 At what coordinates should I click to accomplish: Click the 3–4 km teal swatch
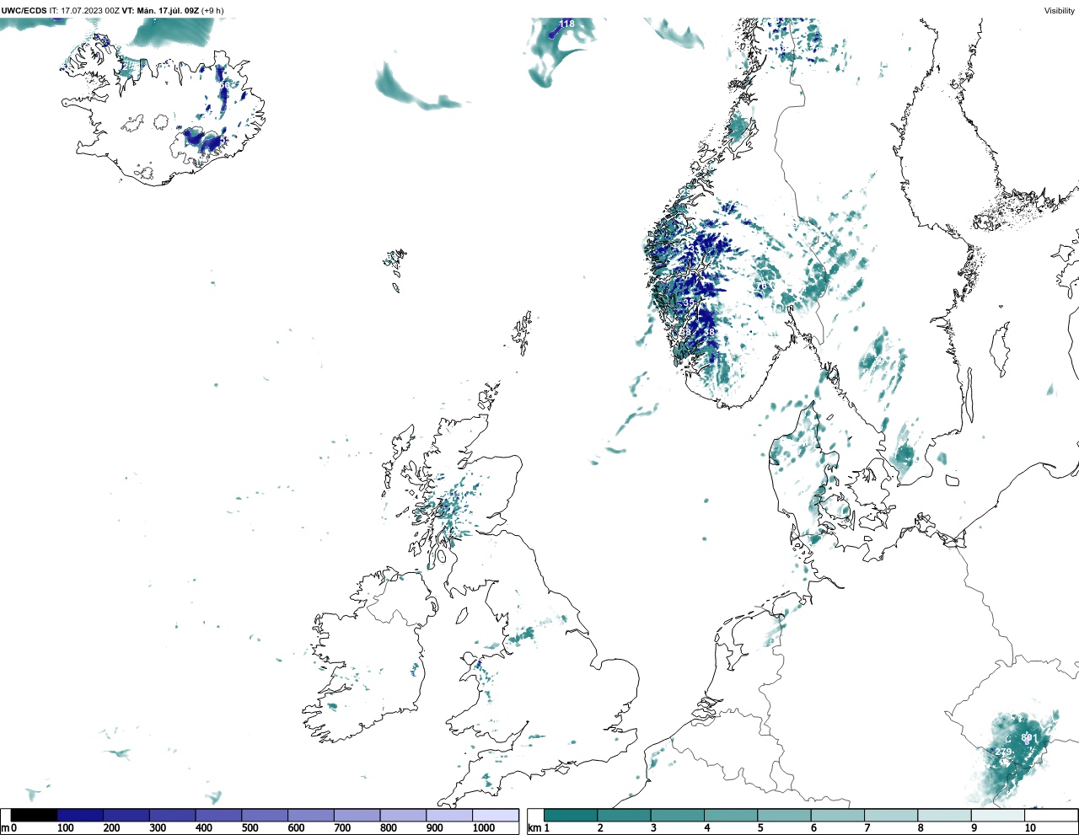tap(677, 815)
